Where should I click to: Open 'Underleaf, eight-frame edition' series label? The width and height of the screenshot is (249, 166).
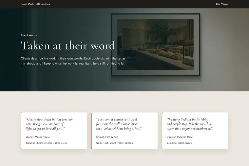[x=114, y=143]
